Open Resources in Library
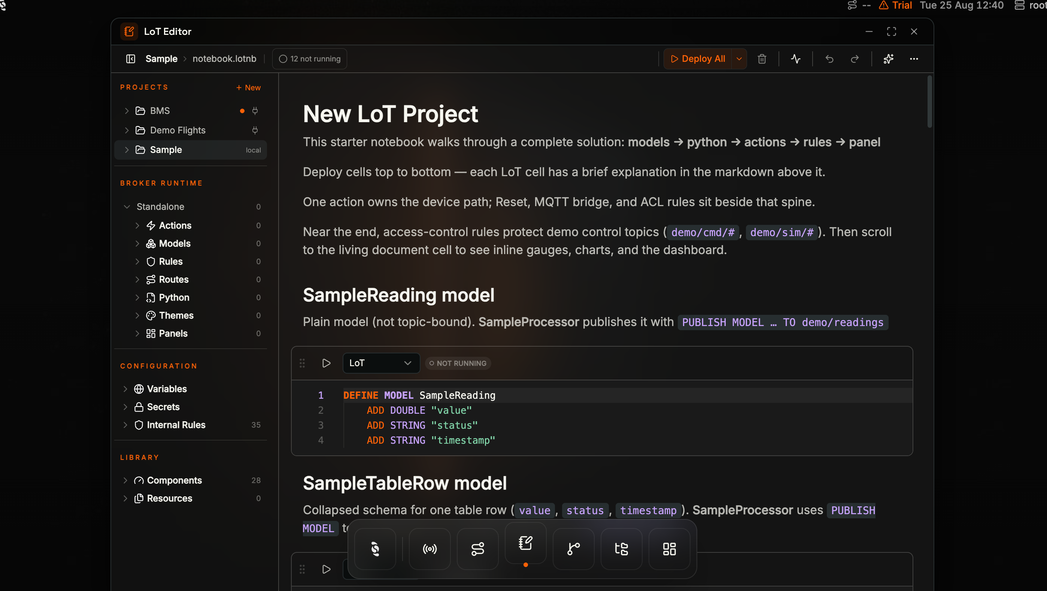Viewport: 1047px width, 591px height. [170, 498]
